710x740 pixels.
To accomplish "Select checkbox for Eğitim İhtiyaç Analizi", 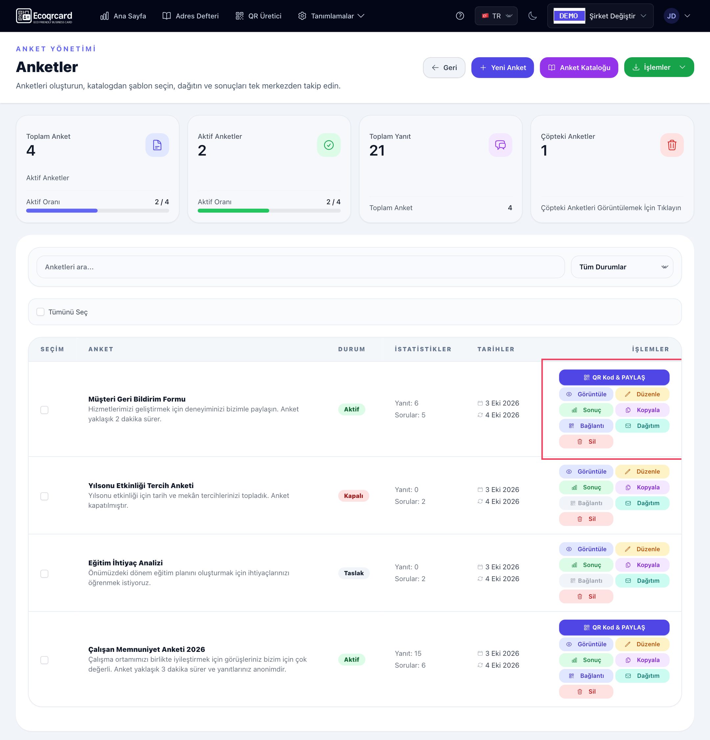I will pos(44,574).
